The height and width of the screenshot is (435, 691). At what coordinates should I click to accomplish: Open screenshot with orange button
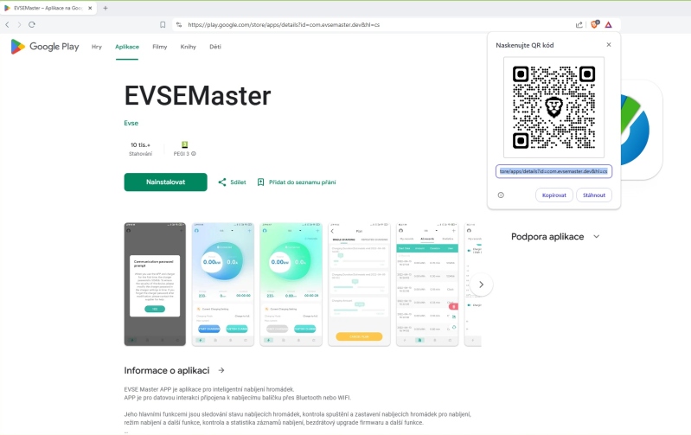click(x=359, y=285)
